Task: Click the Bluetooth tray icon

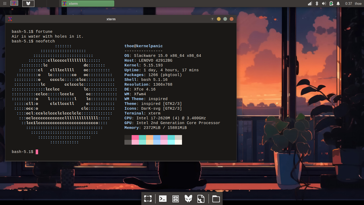Action: pos(317,3)
